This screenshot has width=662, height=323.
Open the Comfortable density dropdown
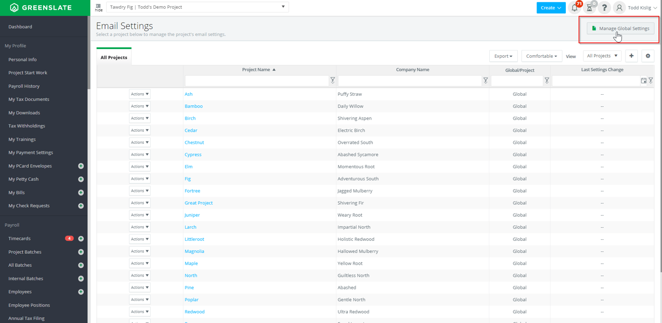pos(542,56)
